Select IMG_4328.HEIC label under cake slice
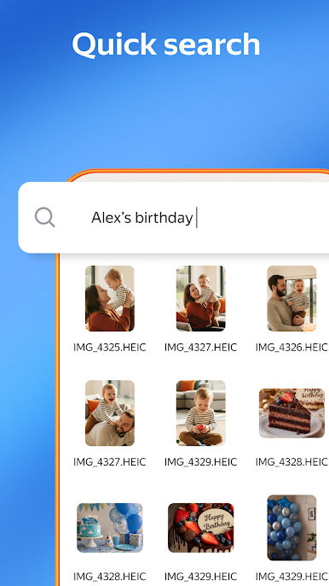The width and height of the screenshot is (329, 586). pos(291,462)
